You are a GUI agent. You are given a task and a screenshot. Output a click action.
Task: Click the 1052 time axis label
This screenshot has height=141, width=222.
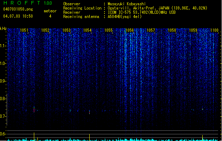45,30
